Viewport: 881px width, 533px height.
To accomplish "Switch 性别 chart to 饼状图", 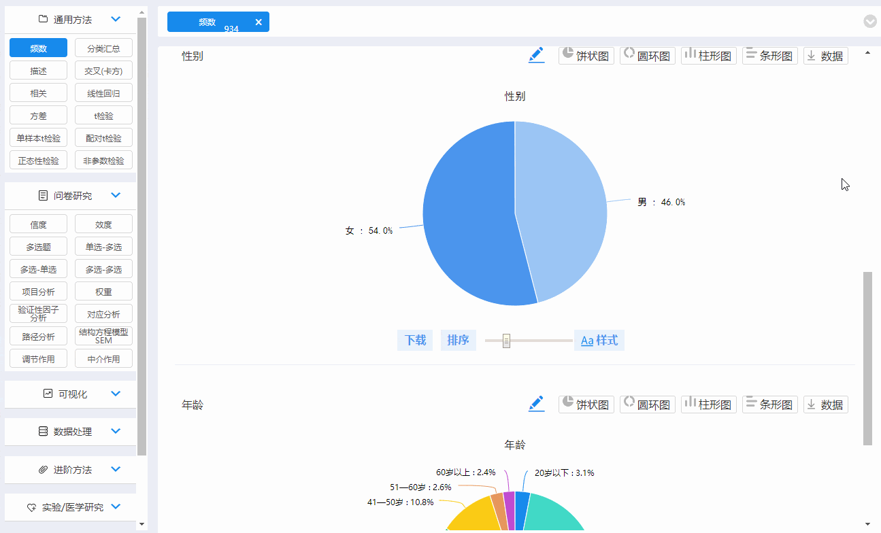I will coord(586,56).
